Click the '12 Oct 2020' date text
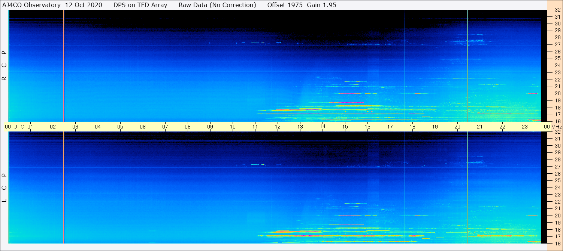 click(83, 5)
